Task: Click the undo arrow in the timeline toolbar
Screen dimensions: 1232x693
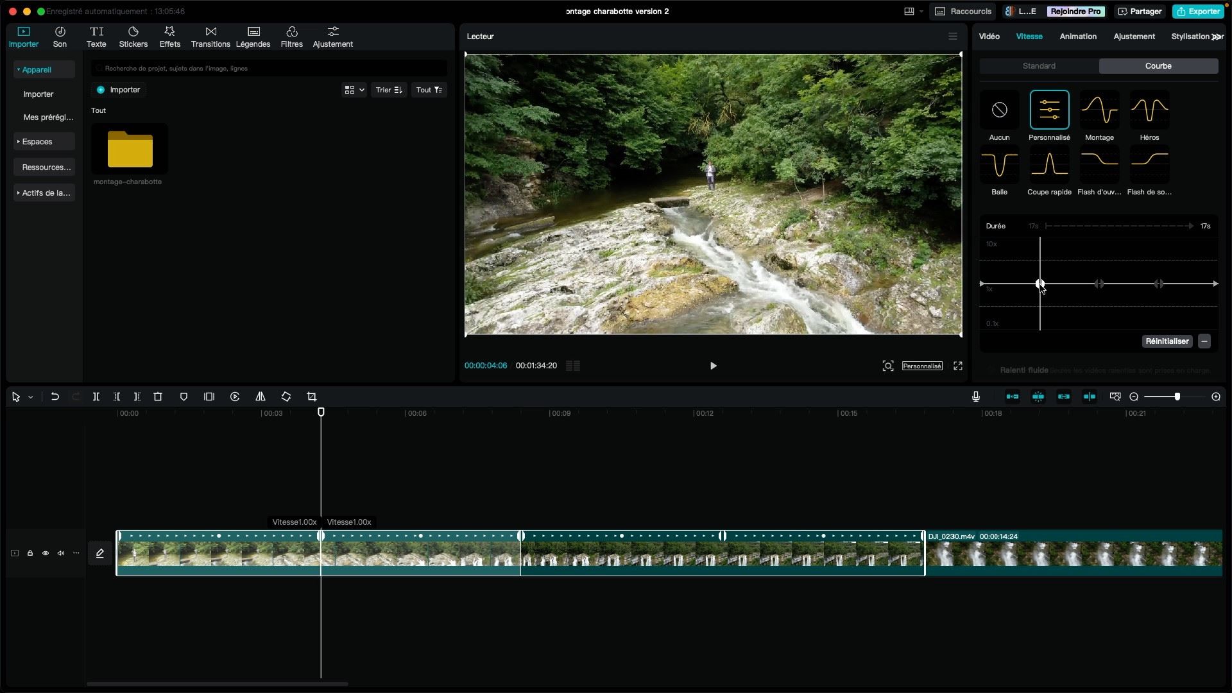Action: pyautogui.click(x=55, y=397)
